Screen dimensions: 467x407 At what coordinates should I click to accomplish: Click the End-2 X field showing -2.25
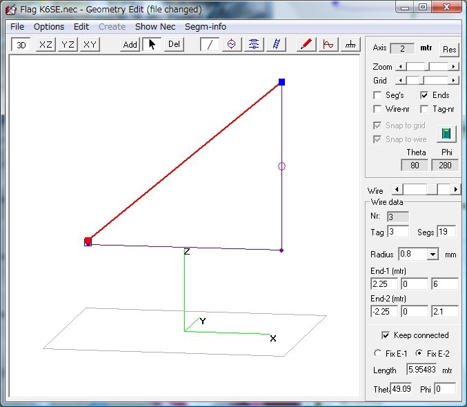tap(384, 312)
